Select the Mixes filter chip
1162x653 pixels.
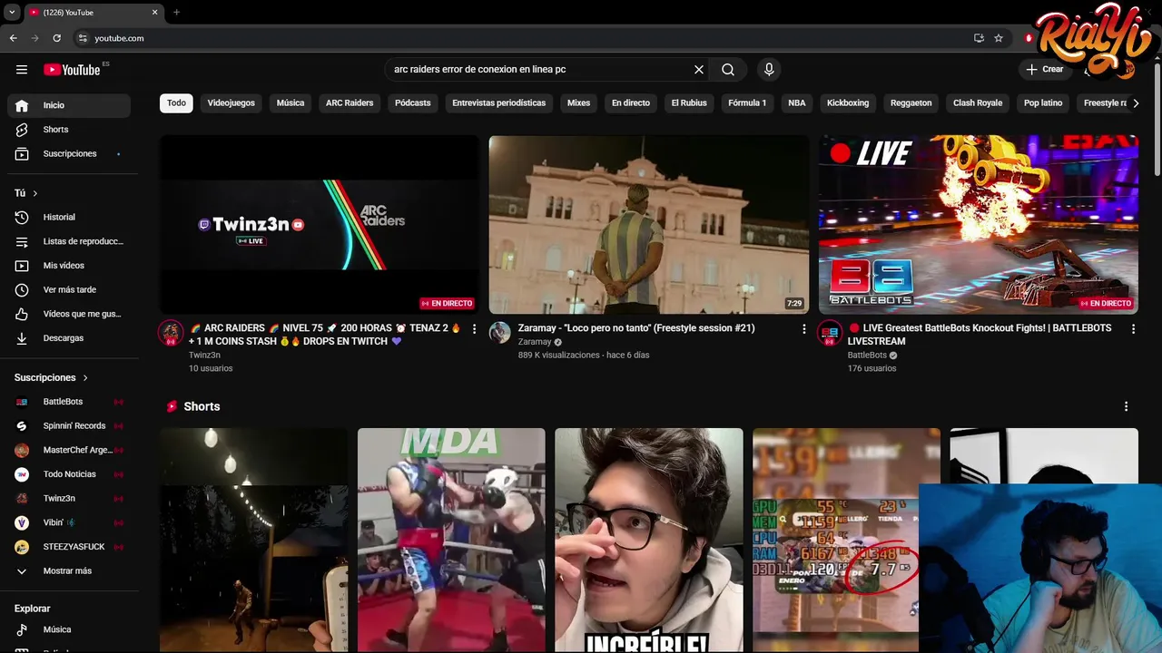coord(578,103)
